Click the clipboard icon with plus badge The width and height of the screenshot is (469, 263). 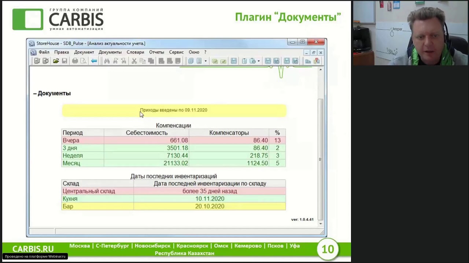tap(253, 61)
